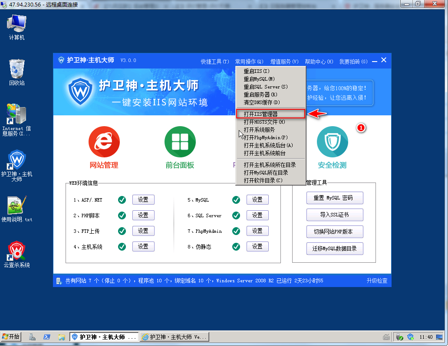Click the green checkmark beside ASP/.NET
The width and height of the screenshot is (448, 346).
[122, 200]
